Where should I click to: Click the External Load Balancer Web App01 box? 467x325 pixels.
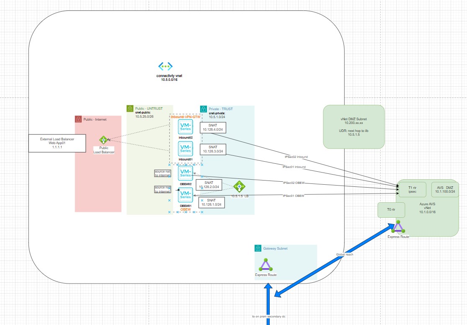click(x=57, y=143)
